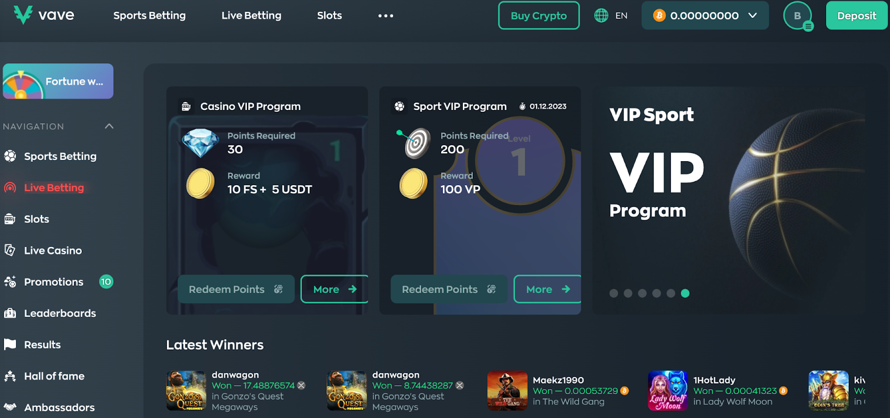Open Live Betting in top menu

[251, 16]
